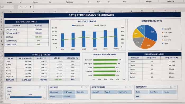Toggle multi-select in the ÖDEME TÜRÜ slicer
Viewport: 185px width, 104px height.
[x=171, y=87]
